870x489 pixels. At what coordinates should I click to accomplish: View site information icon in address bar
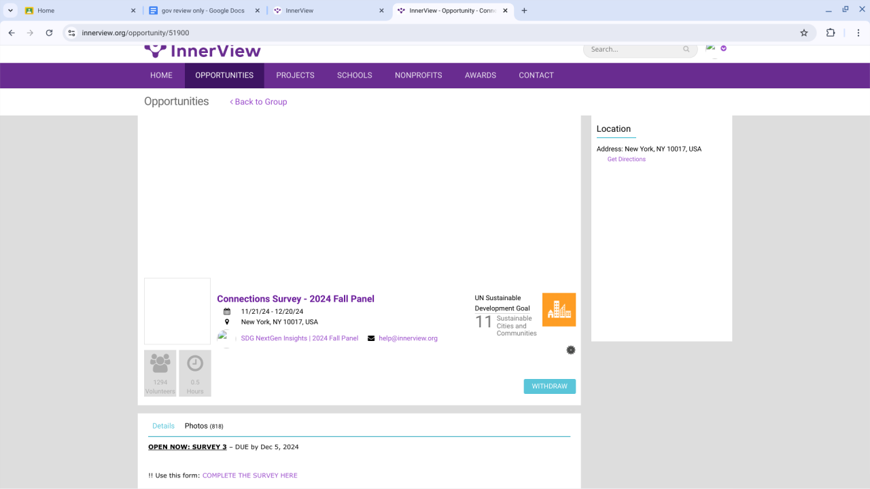click(x=71, y=33)
